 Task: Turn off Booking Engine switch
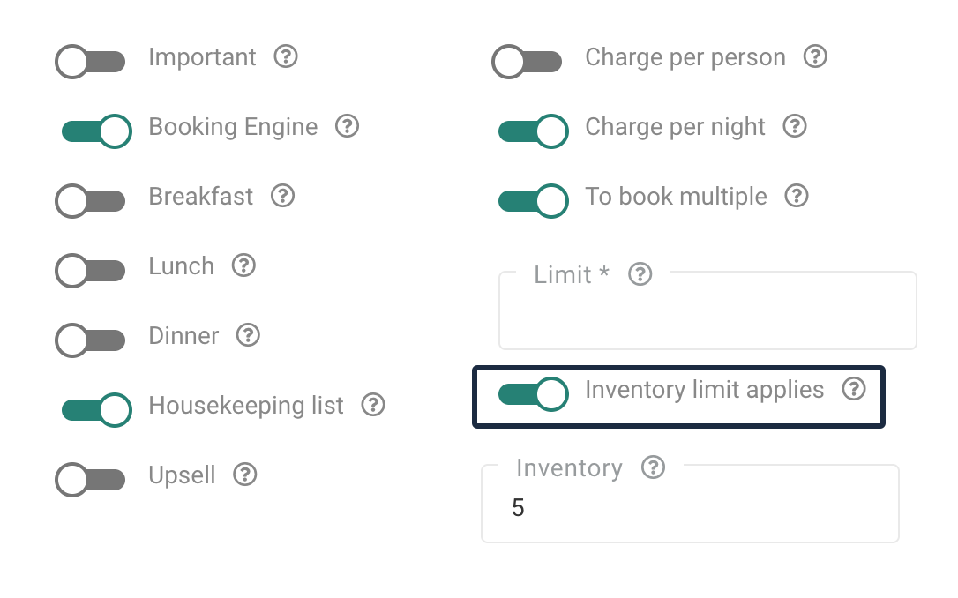coord(96,131)
